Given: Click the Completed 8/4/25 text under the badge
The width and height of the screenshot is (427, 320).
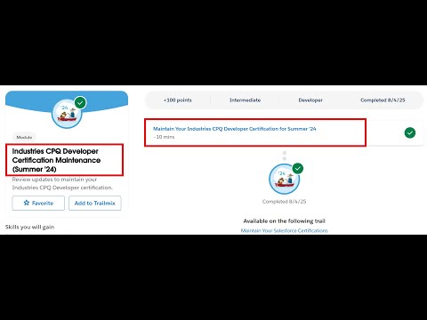Looking at the screenshot, I should point(284,202).
